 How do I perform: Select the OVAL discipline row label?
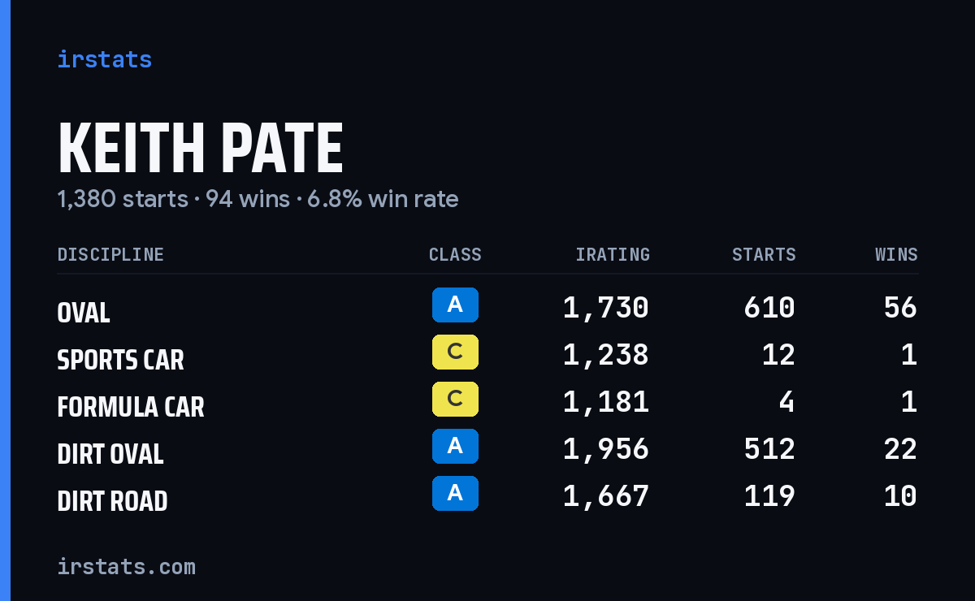84,313
